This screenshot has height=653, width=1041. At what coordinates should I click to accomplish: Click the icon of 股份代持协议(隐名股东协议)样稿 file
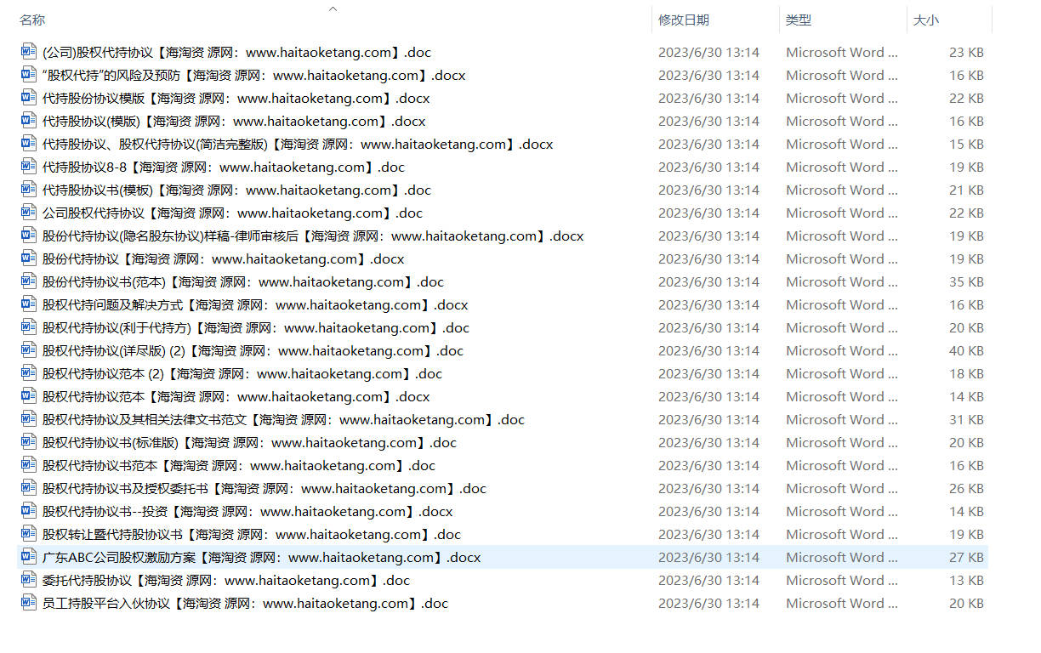tap(28, 236)
